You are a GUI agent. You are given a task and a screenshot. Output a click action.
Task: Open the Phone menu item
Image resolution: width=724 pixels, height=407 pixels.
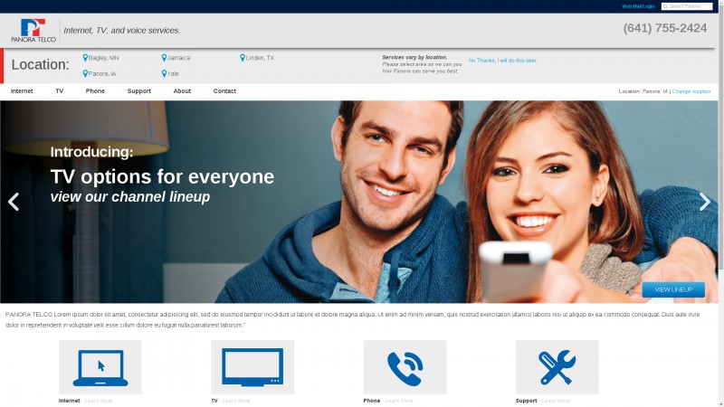[95, 91]
